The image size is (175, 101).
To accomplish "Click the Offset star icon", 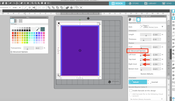I will [71, 8].
